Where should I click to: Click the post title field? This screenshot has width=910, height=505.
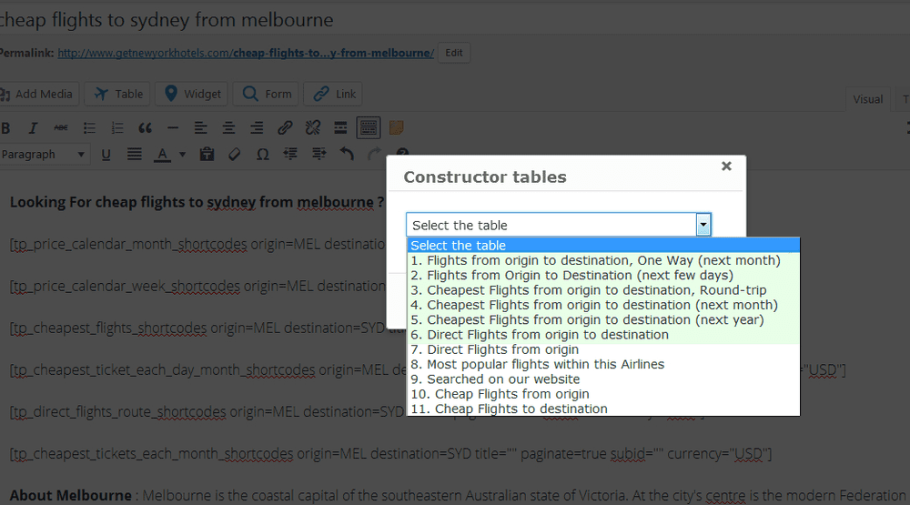(455, 20)
